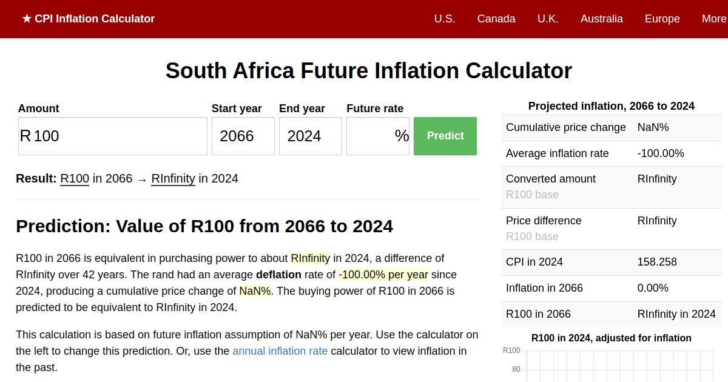Click the R100 adjusted for inflation chart

coord(612,364)
